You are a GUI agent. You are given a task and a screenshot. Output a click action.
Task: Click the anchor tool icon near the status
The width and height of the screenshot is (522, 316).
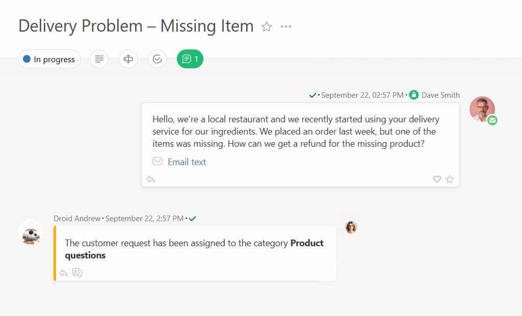point(128,59)
